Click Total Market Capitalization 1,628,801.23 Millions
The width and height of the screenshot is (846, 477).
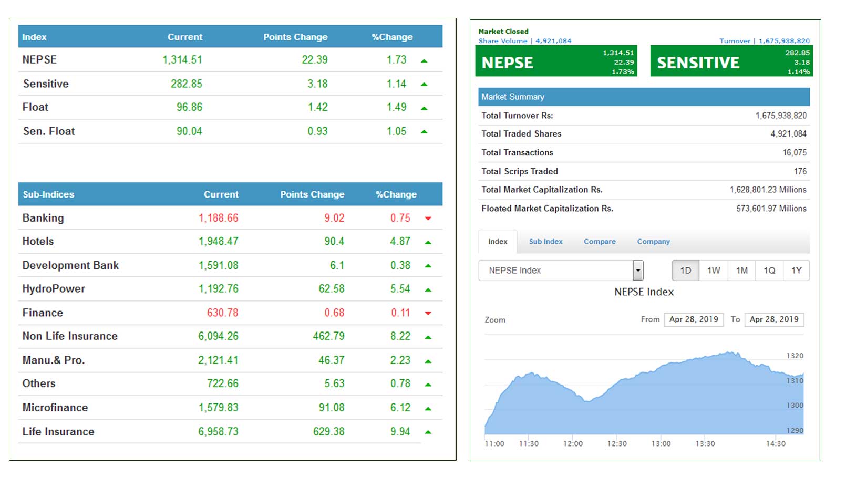(x=768, y=190)
